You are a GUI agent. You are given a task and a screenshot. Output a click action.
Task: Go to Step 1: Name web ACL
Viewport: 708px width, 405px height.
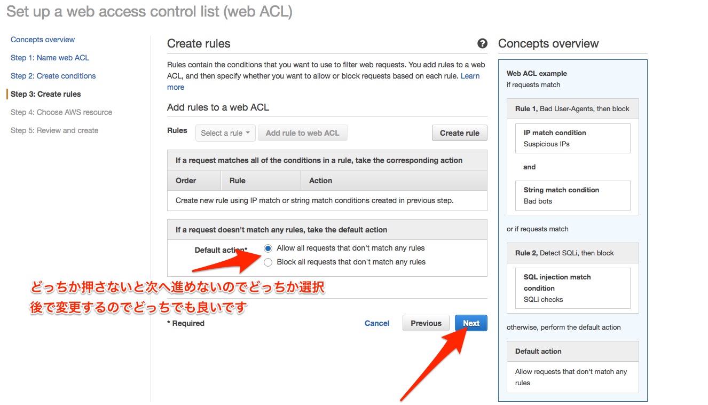49,58
